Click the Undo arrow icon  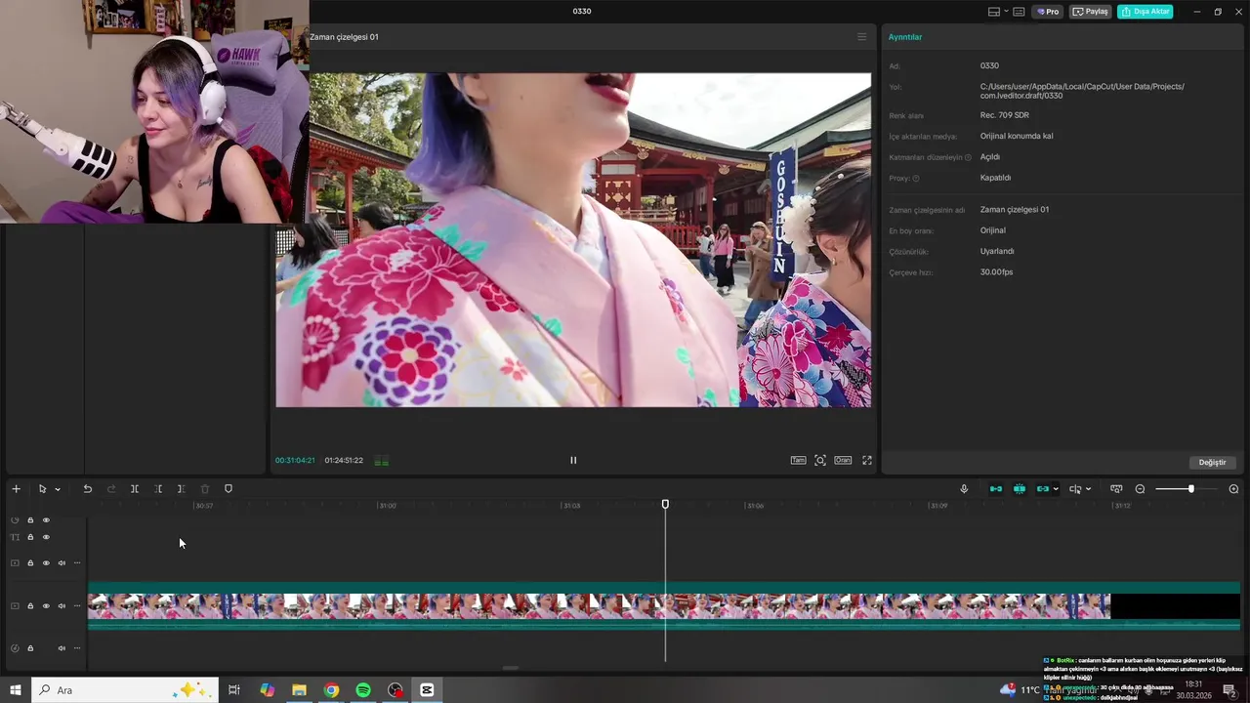87,489
